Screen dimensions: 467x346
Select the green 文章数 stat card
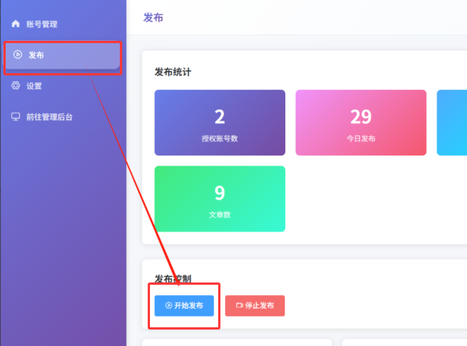click(219, 199)
